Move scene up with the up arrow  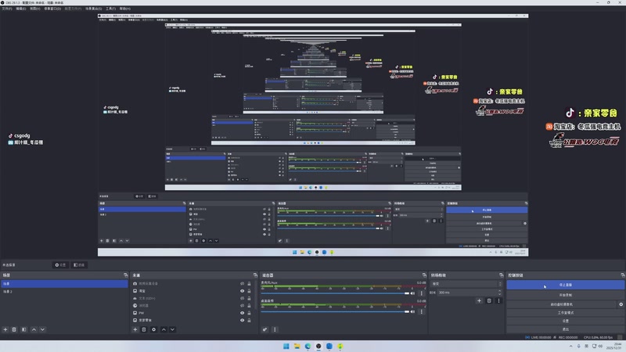point(34,329)
